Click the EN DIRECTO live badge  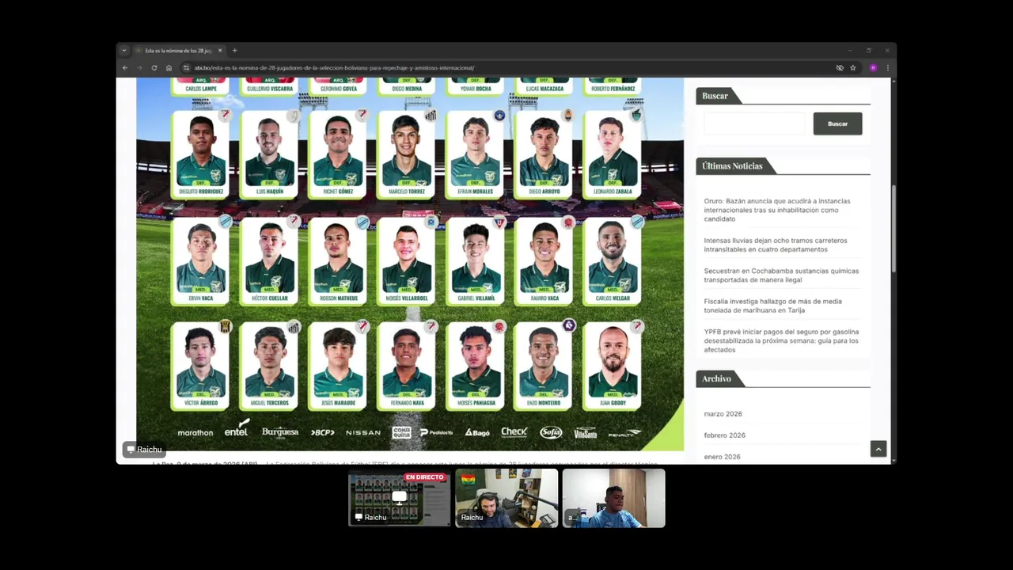(425, 477)
